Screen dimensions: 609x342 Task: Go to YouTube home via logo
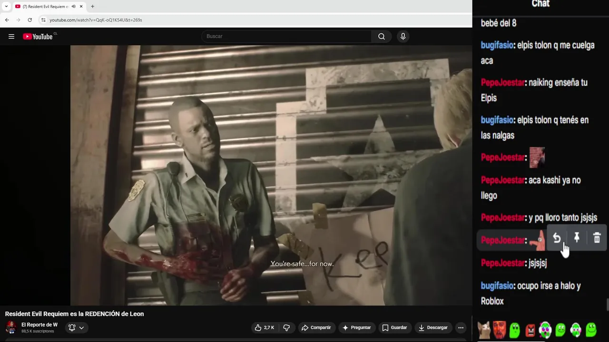point(38,37)
